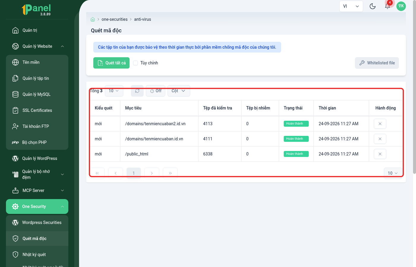Open the bottom-right page-size 10 dropdown

tap(393, 173)
